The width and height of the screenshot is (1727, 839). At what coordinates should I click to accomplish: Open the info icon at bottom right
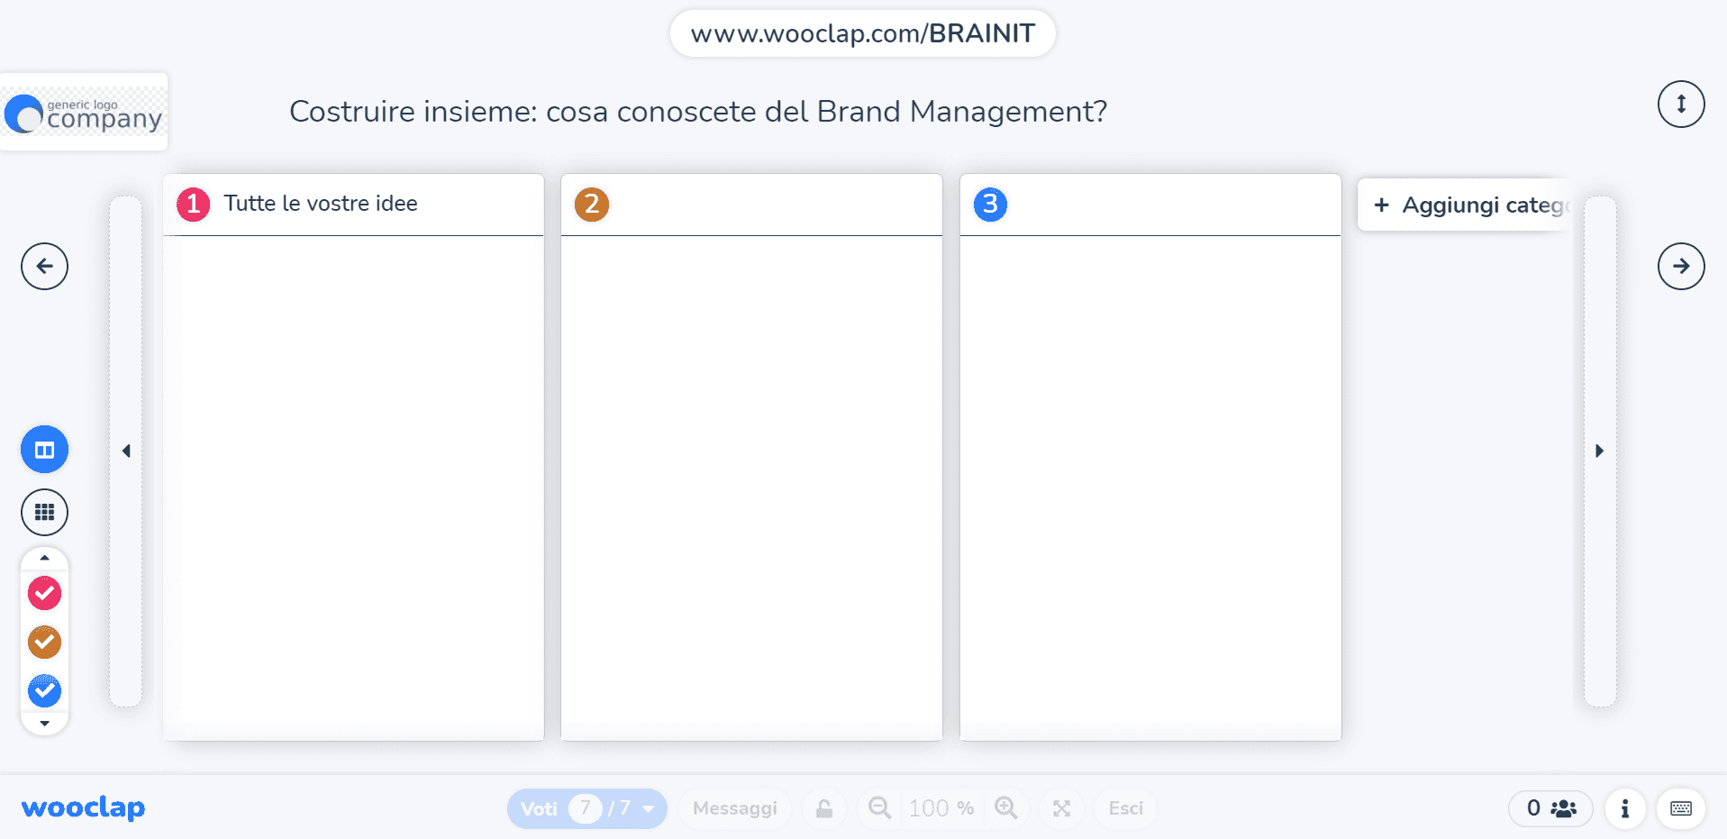[1625, 808]
